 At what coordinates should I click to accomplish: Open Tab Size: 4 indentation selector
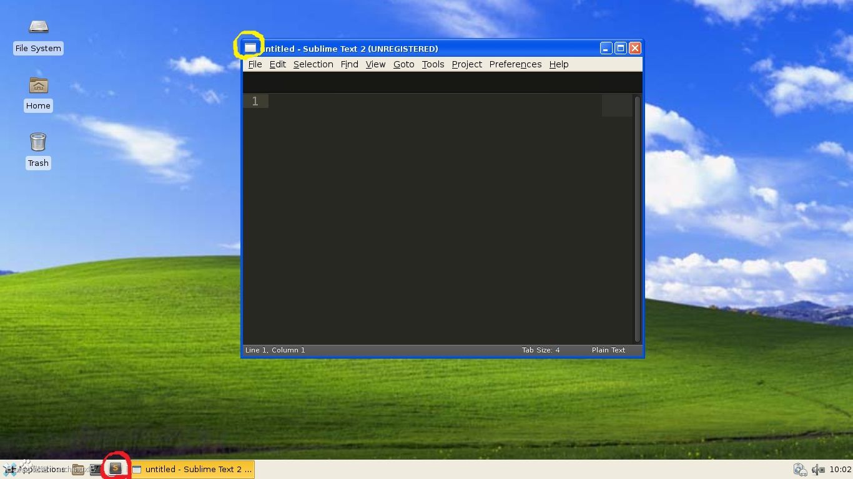541,350
